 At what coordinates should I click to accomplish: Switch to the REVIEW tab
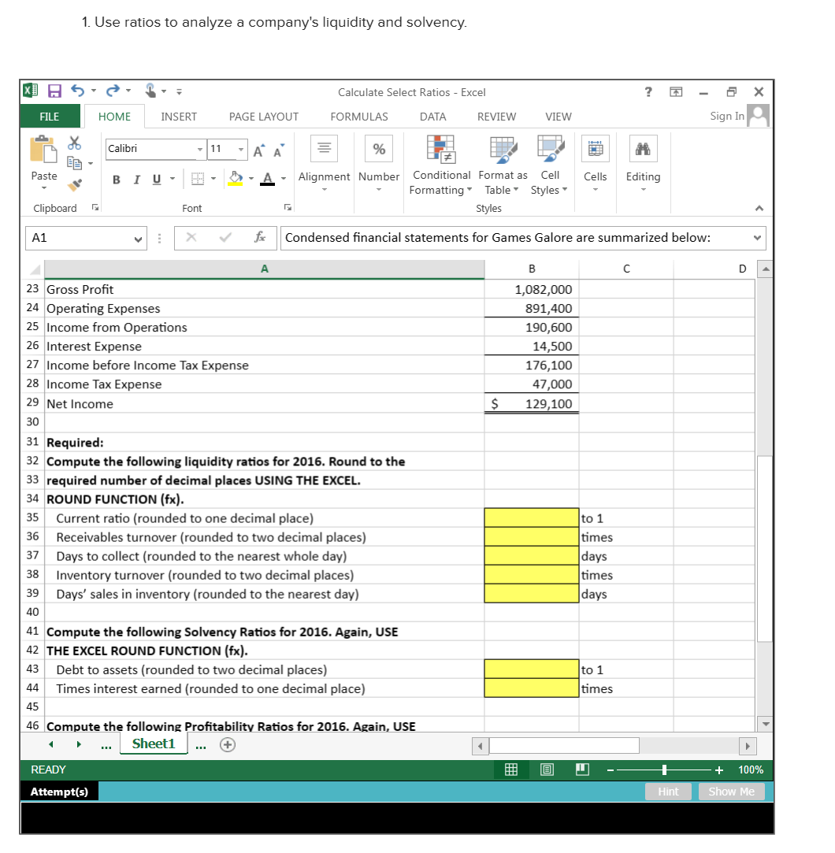click(496, 117)
